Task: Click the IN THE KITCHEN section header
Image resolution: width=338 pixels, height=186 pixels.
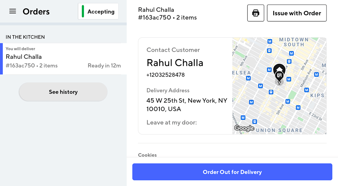Action: point(25,37)
